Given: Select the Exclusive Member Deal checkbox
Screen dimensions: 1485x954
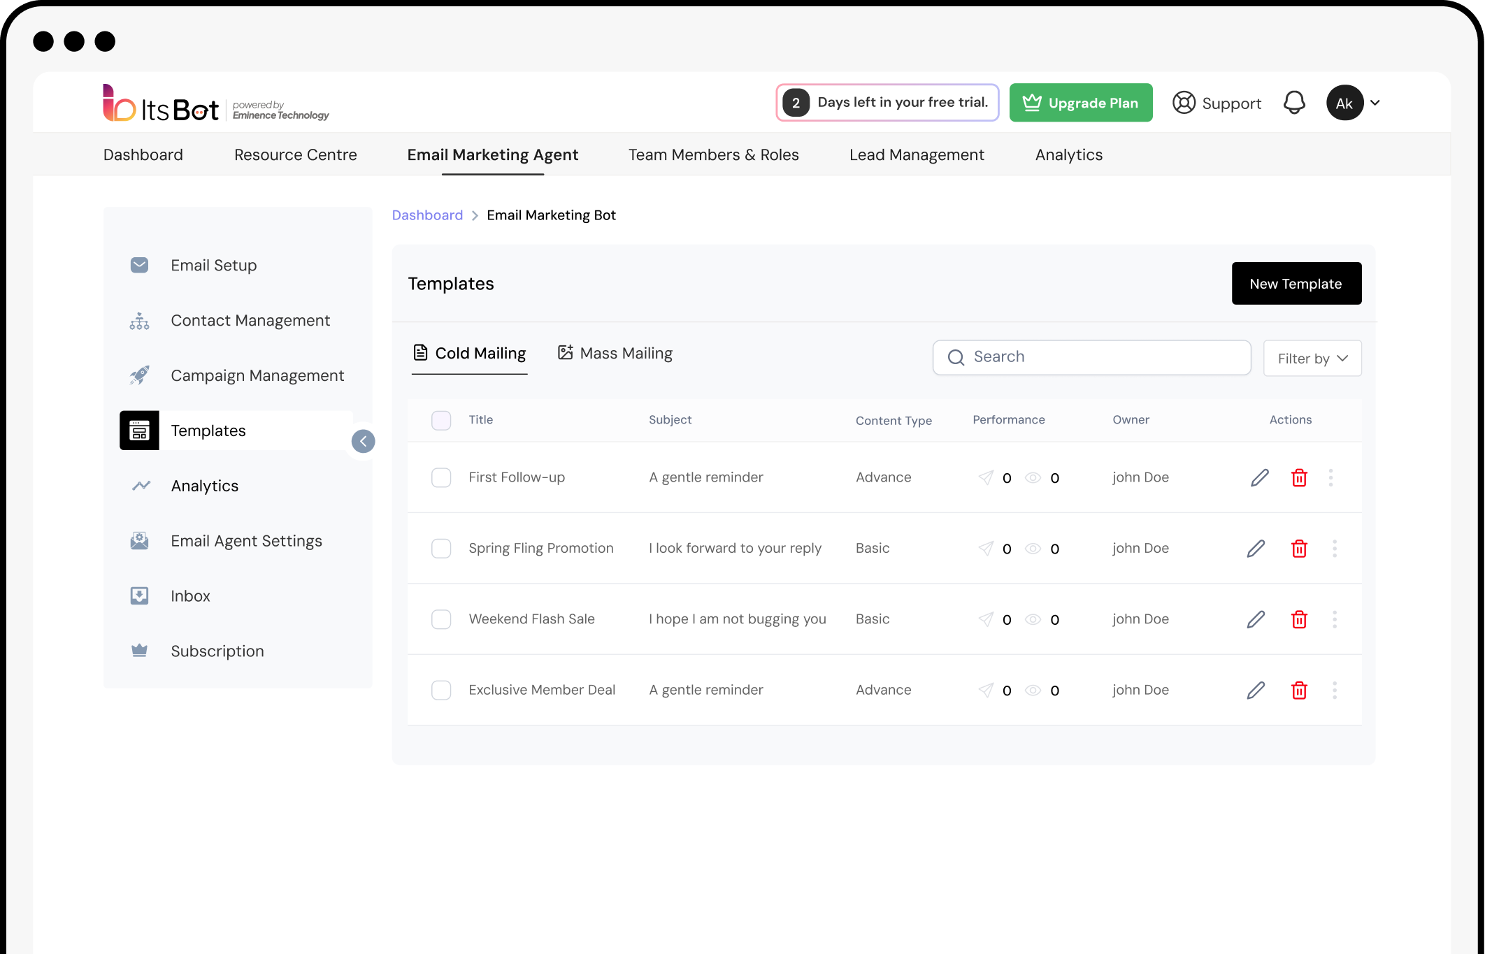Looking at the screenshot, I should tap(441, 690).
